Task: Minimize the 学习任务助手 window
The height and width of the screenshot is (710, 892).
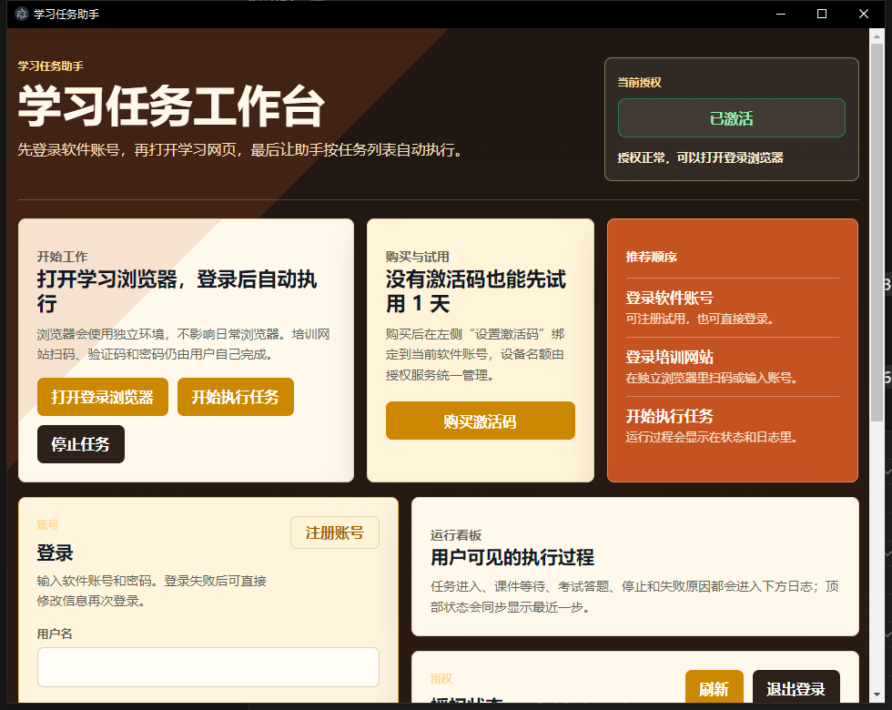Action: click(781, 14)
